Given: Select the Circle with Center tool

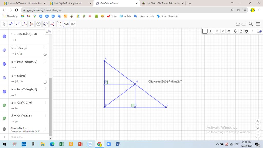Looking at the screenshot, I should point(39,24).
